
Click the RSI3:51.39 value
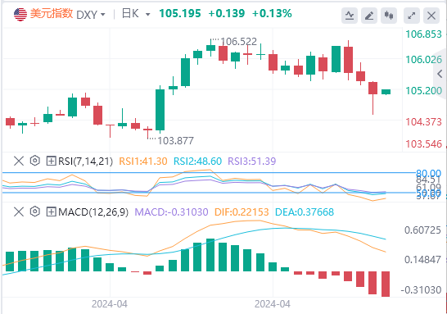tap(251, 162)
